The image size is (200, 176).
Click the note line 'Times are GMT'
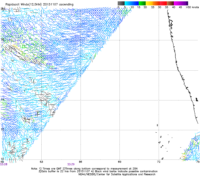[52, 169]
